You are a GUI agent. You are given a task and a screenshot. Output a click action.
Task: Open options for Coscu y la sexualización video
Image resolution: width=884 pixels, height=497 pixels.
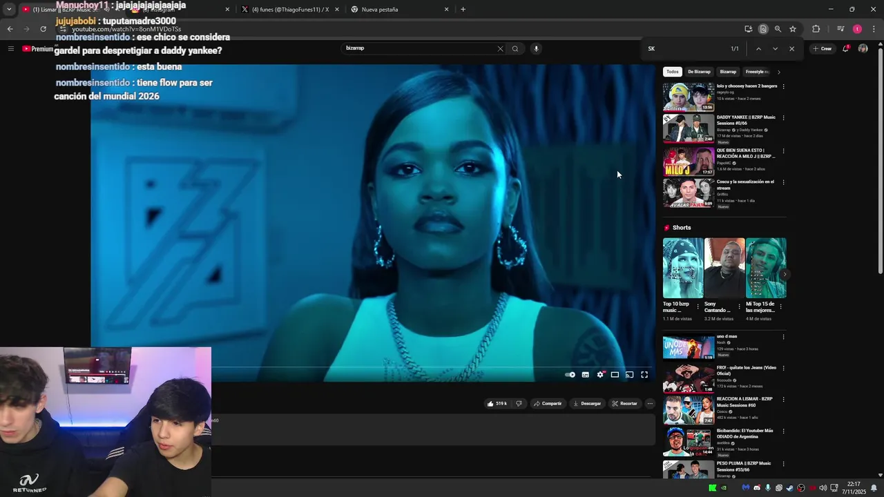click(783, 182)
